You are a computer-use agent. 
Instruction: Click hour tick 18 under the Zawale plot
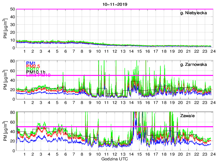coord(164,154)
